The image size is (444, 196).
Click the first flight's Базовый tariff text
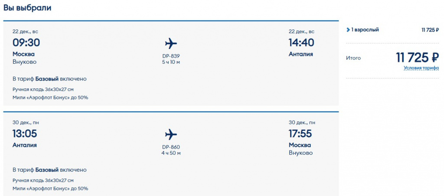47,79
